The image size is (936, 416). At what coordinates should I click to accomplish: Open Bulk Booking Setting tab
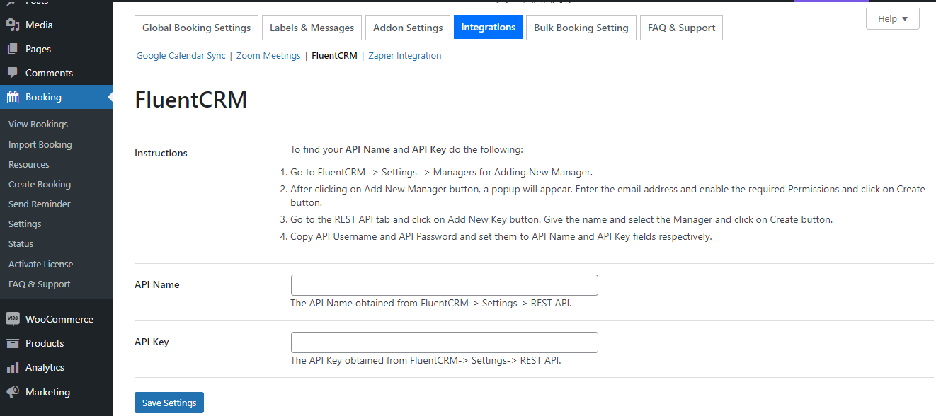[x=581, y=28]
